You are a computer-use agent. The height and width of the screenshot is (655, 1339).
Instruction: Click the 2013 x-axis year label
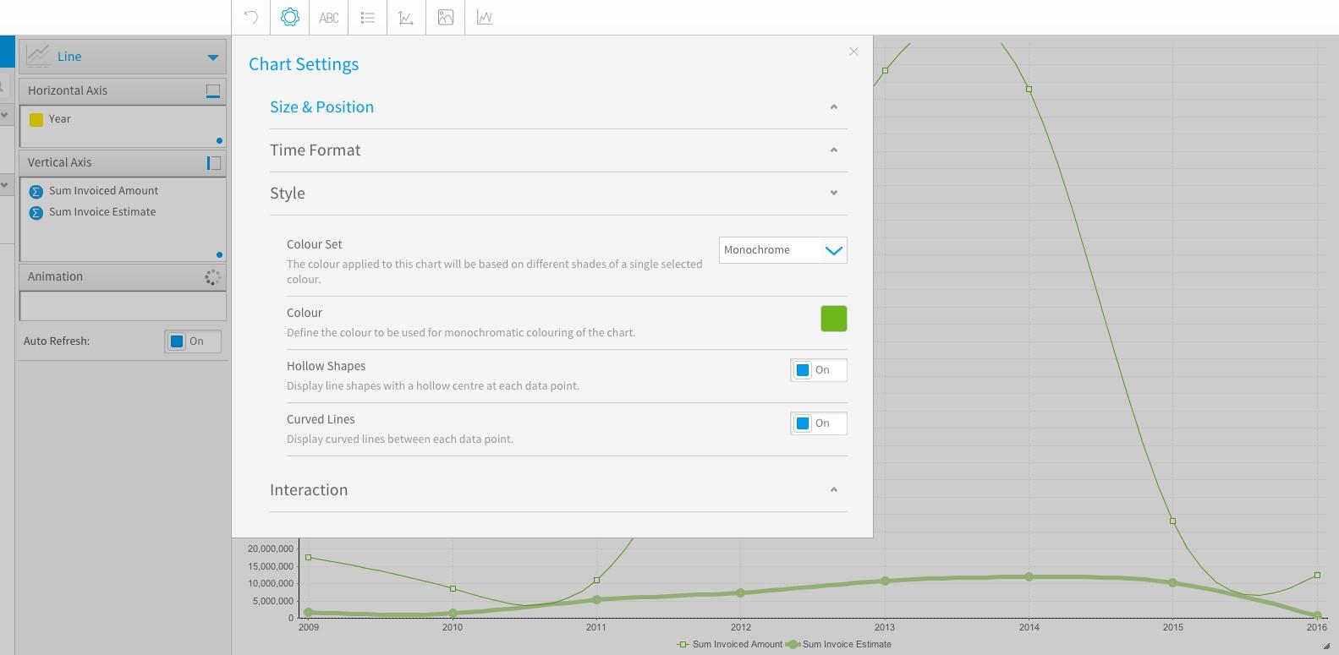(x=885, y=627)
